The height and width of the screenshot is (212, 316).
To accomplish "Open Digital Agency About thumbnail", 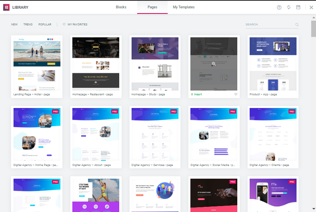I will (x=96, y=134).
